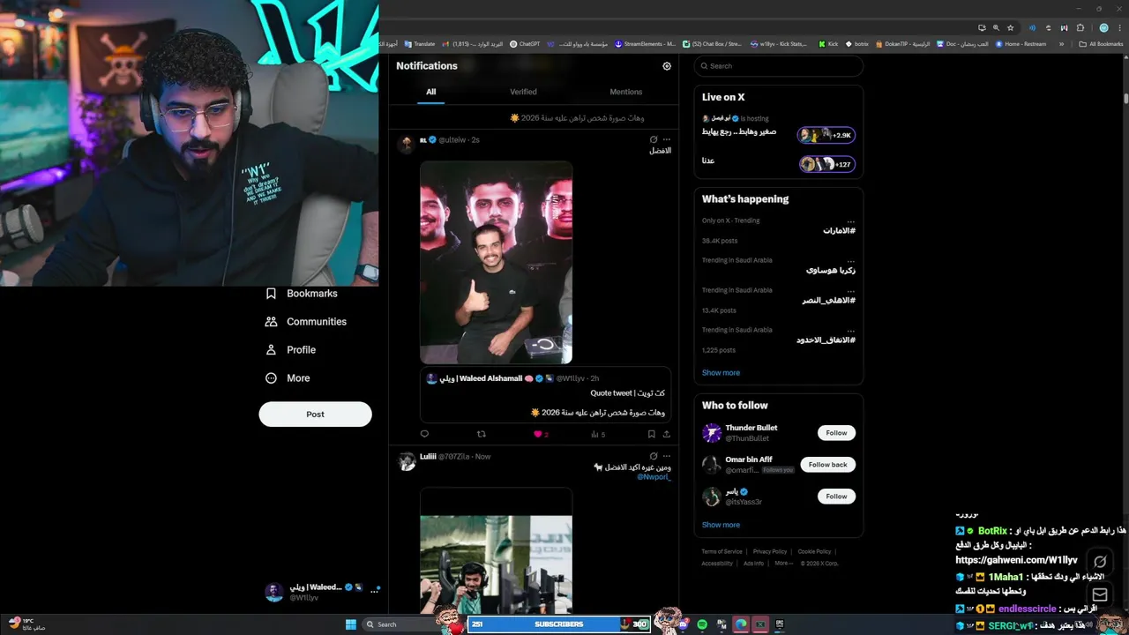Open Discord from the taskbar

(684, 624)
